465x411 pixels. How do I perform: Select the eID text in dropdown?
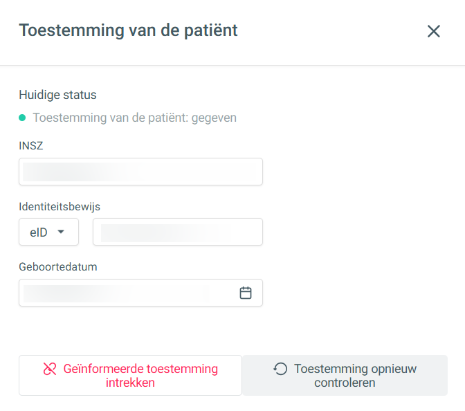coord(39,232)
